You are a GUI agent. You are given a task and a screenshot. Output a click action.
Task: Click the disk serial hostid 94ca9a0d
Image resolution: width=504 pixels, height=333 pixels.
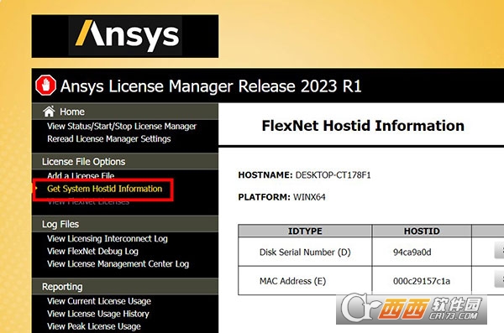point(412,252)
